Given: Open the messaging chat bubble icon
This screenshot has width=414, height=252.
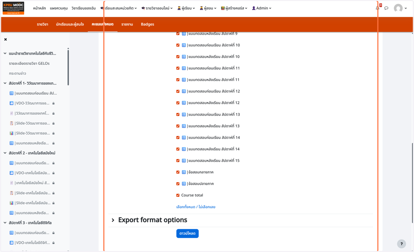Looking at the screenshot, I should (x=386, y=8).
